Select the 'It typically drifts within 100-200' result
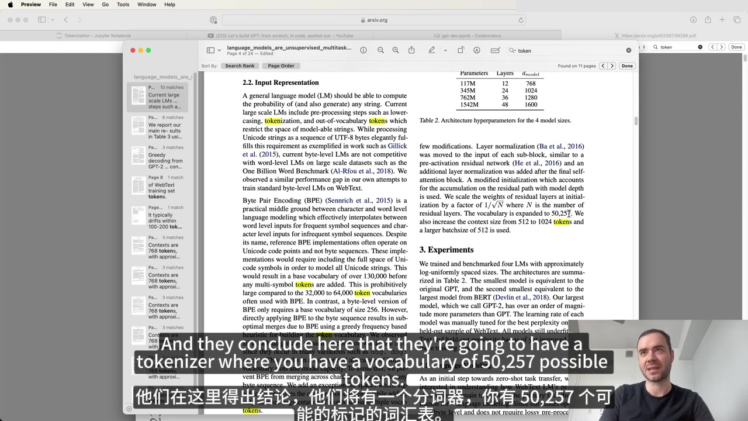This screenshot has height=421, width=748. [x=158, y=217]
